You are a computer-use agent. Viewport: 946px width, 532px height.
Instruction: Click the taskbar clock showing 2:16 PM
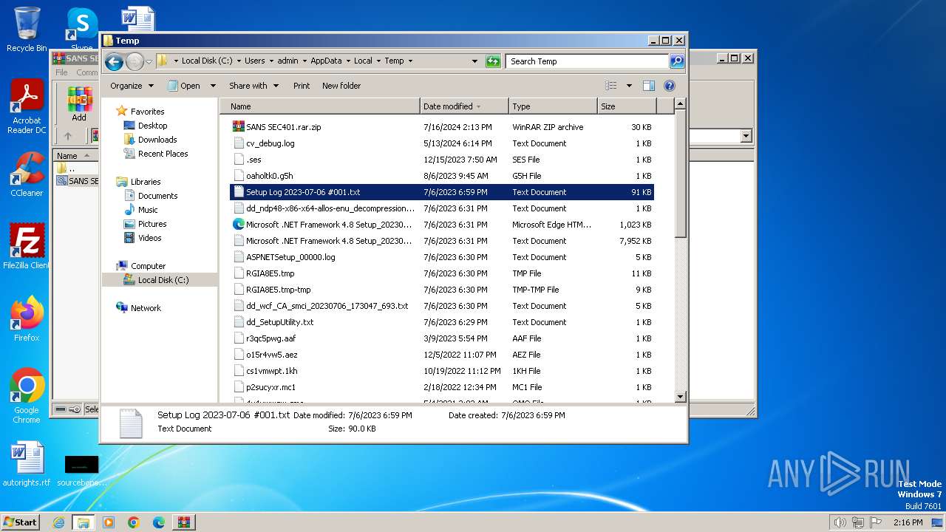908,522
